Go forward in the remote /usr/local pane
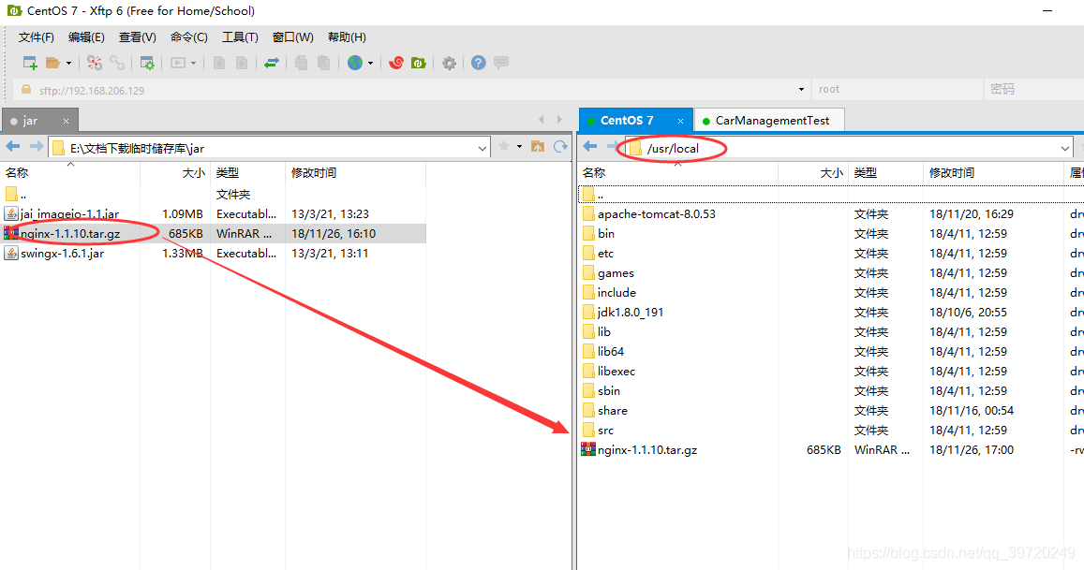The image size is (1084, 570). pos(612,146)
